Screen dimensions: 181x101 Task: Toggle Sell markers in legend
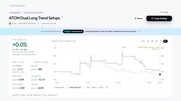pos(101,87)
